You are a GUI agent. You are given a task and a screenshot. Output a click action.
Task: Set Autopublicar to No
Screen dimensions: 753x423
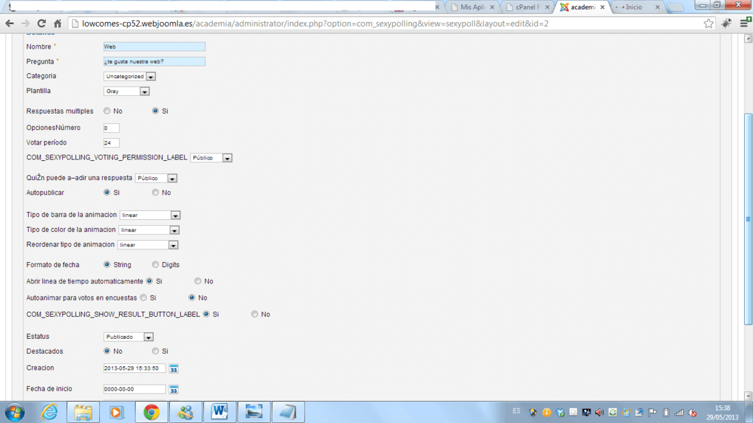(155, 192)
